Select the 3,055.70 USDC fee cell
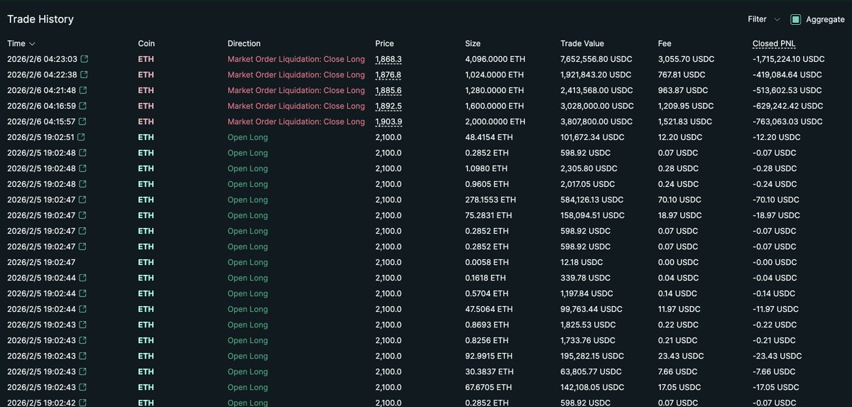This screenshot has width=852, height=407. pos(686,59)
